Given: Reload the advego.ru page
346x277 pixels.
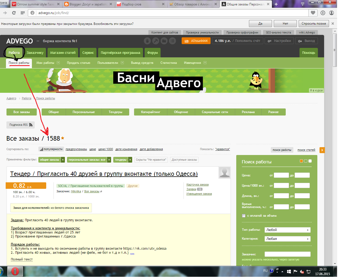Looking at the screenshot, I should pos(14,13).
